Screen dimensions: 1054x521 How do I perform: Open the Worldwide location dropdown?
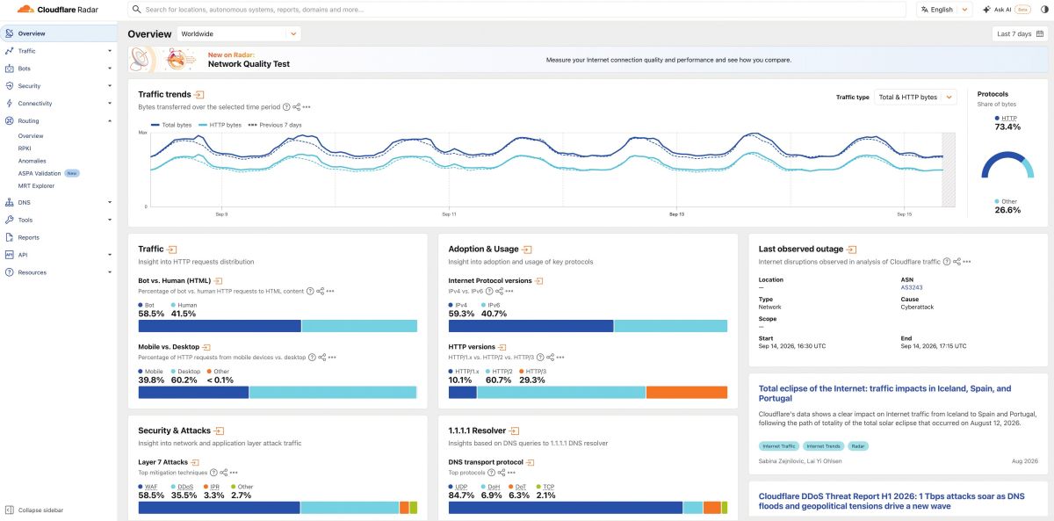[239, 33]
